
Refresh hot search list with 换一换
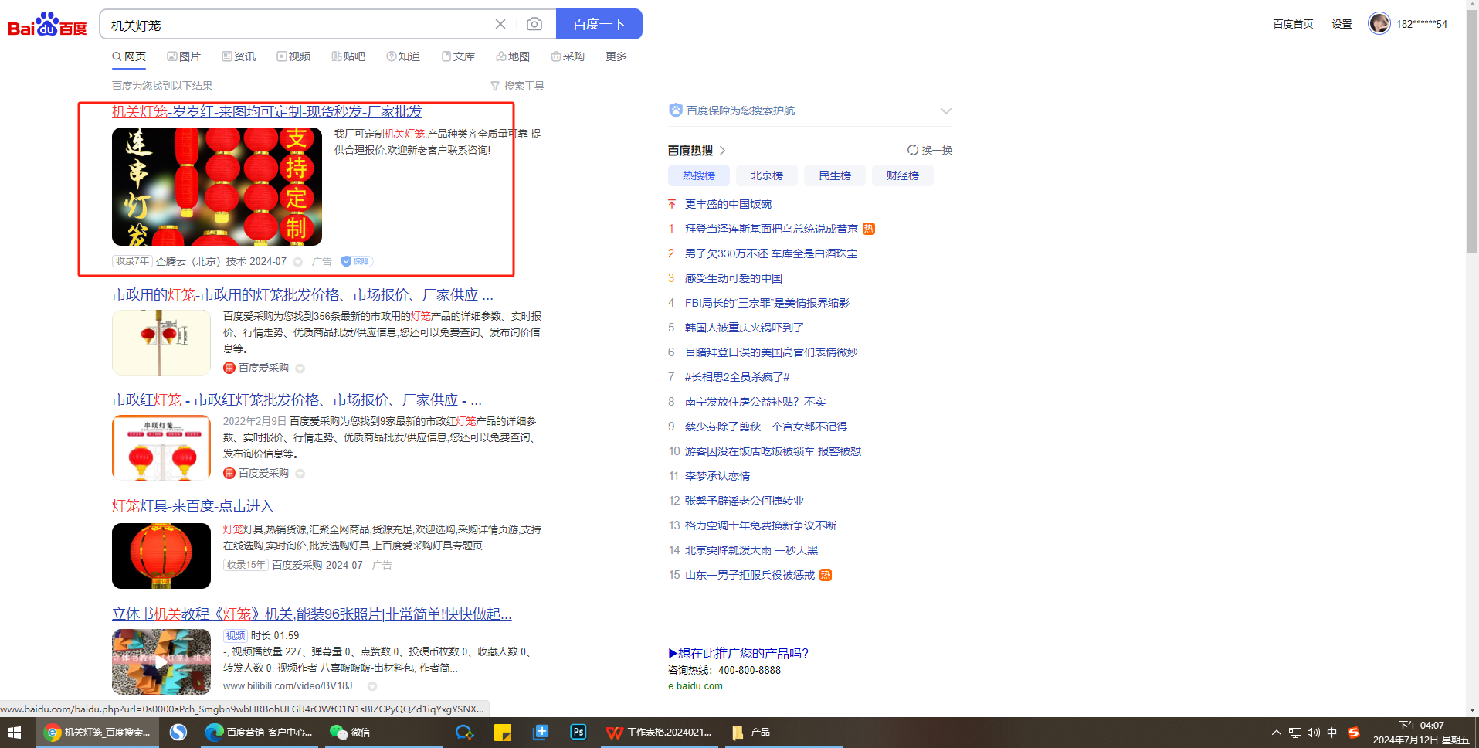[x=930, y=150]
